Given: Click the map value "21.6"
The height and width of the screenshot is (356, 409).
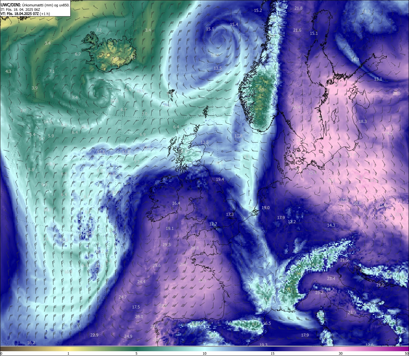Looking at the screenshot, I should [x=297, y=30].
